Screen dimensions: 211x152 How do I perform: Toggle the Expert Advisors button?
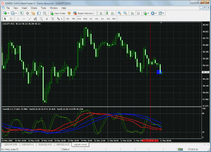(83, 13)
